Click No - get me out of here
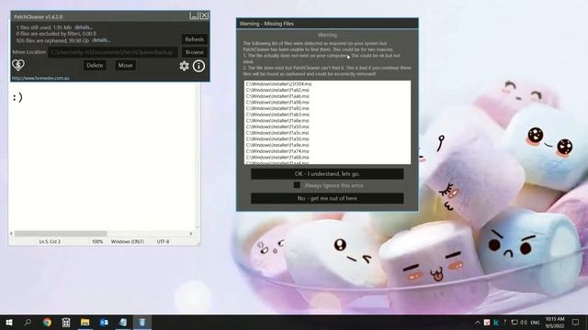This screenshot has height=330, width=588. [327, 198]
